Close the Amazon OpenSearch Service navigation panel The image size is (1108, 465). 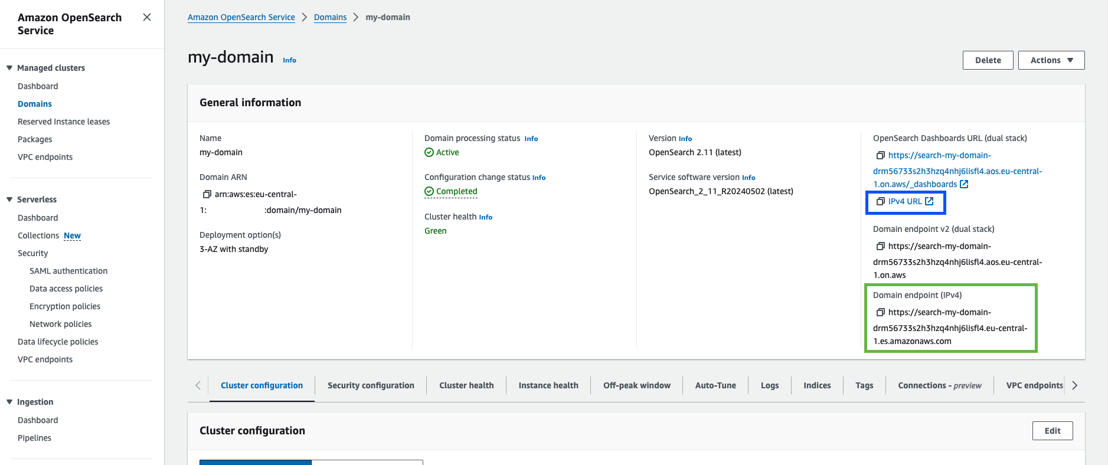pos(147,17)
